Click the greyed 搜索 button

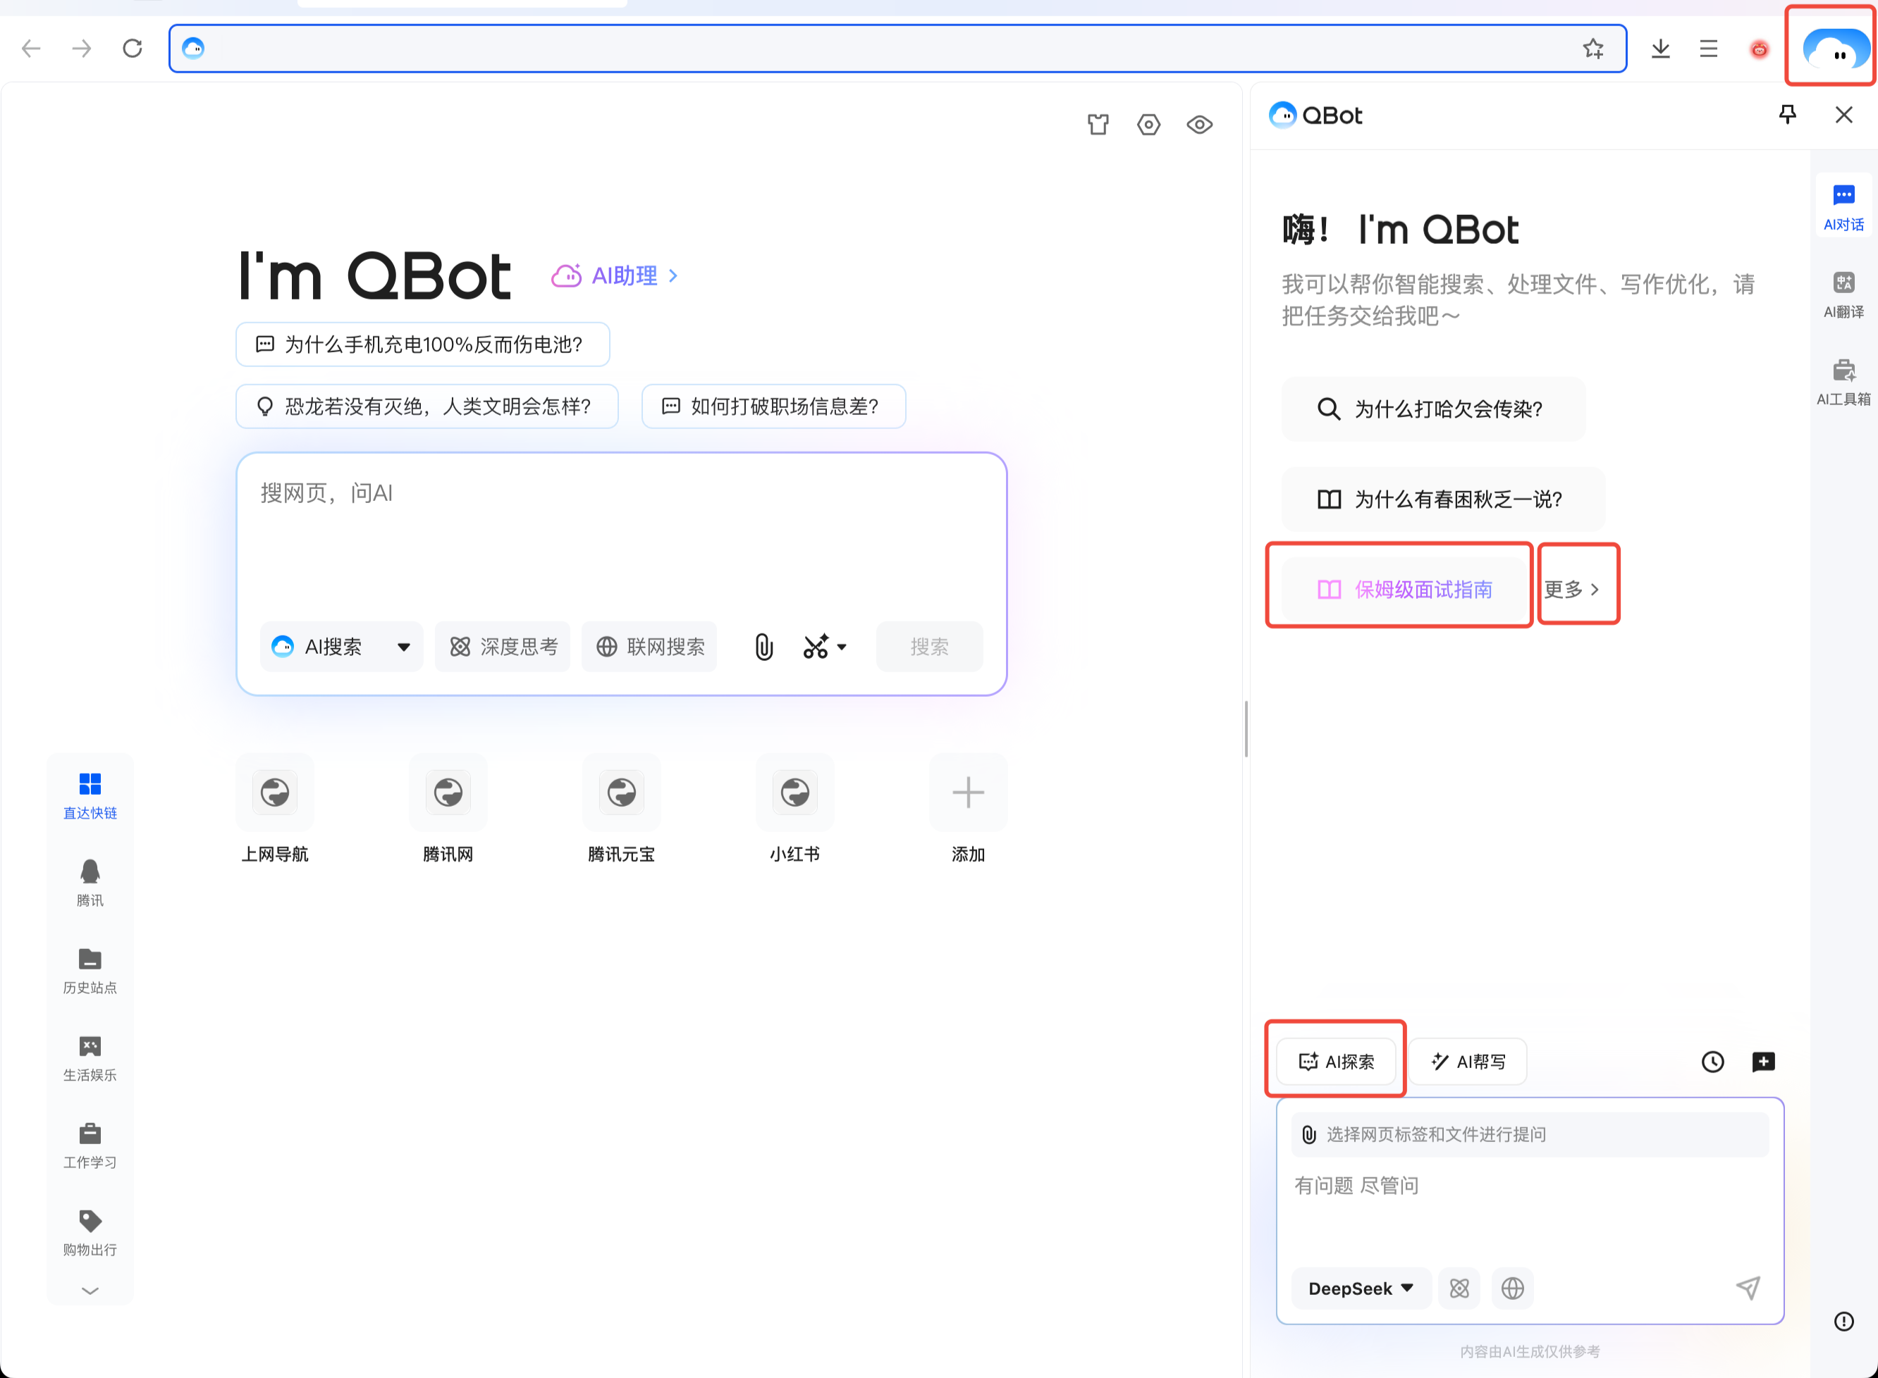point(929,647)
